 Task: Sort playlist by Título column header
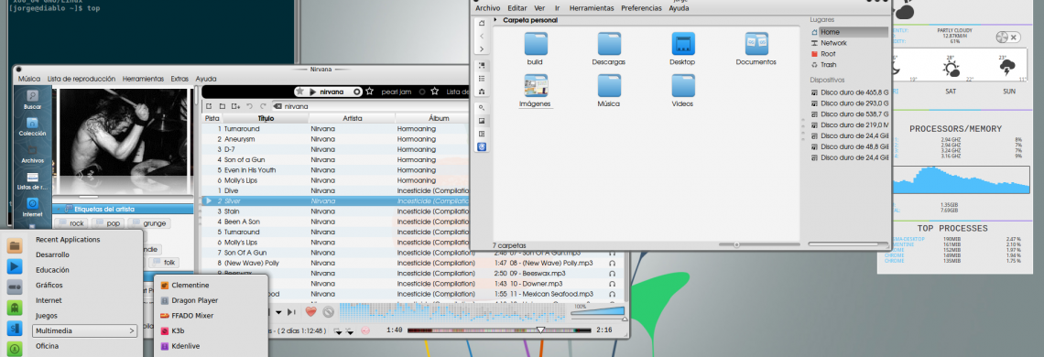[265, 118]
